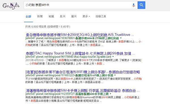Open result [老實說]泰國非常不適合日租海外WIFI機

83,72
